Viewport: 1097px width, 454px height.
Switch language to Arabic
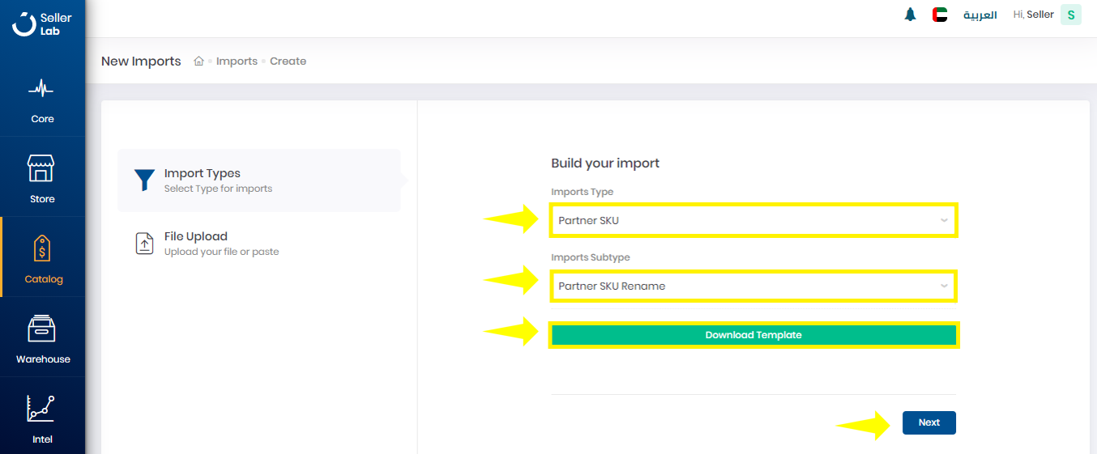click(980, 15)
